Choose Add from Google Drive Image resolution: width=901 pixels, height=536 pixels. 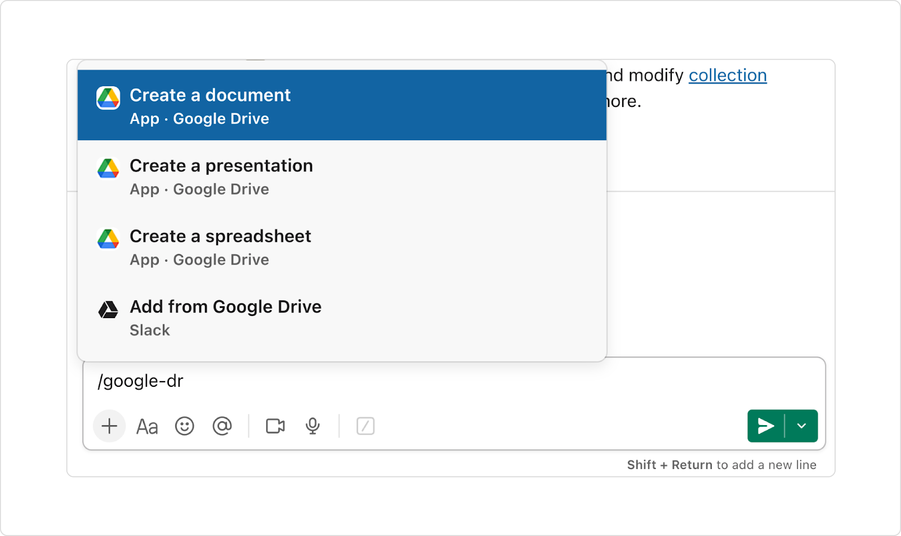pos(342,318)
